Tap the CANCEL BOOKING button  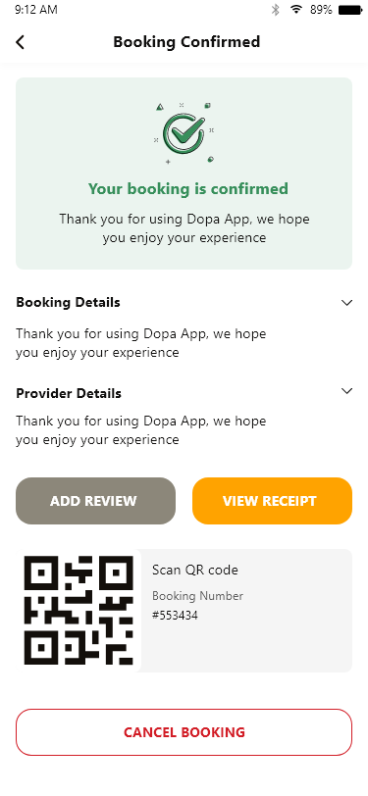[184, 732]
